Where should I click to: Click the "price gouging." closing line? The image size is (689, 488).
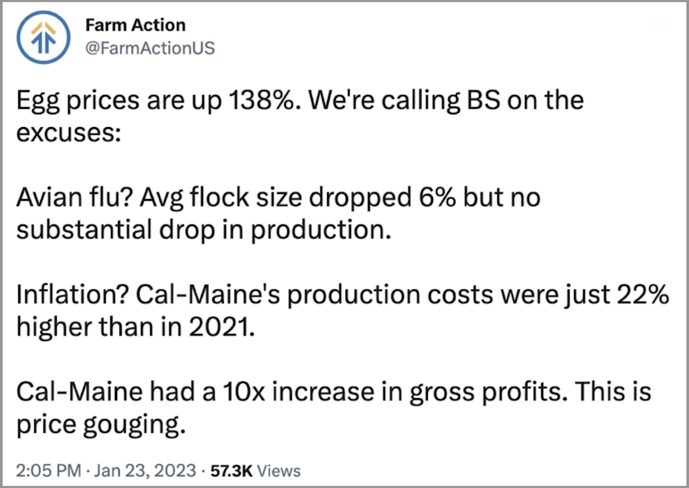coord(101,425)
